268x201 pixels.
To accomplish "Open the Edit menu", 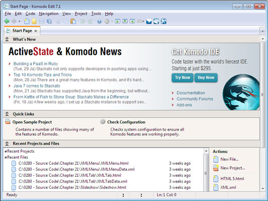I will (x=18, y=14).
